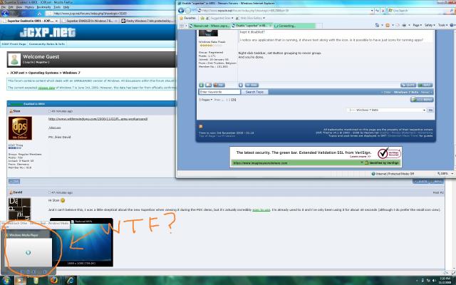
Task: Click the Firefox taskbar icon
Action: 54,281
